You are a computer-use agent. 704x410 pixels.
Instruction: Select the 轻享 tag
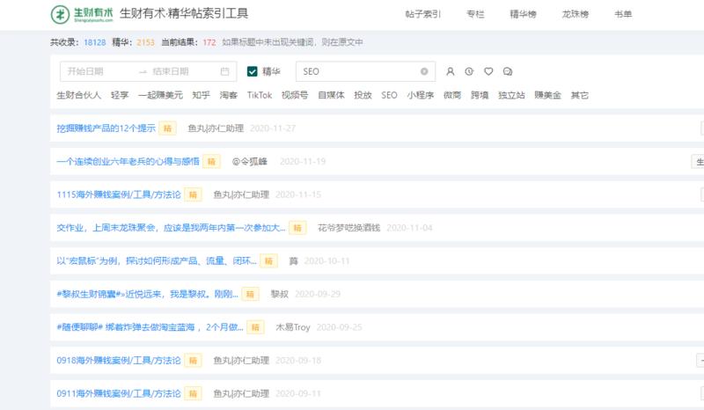click(120, 95)
